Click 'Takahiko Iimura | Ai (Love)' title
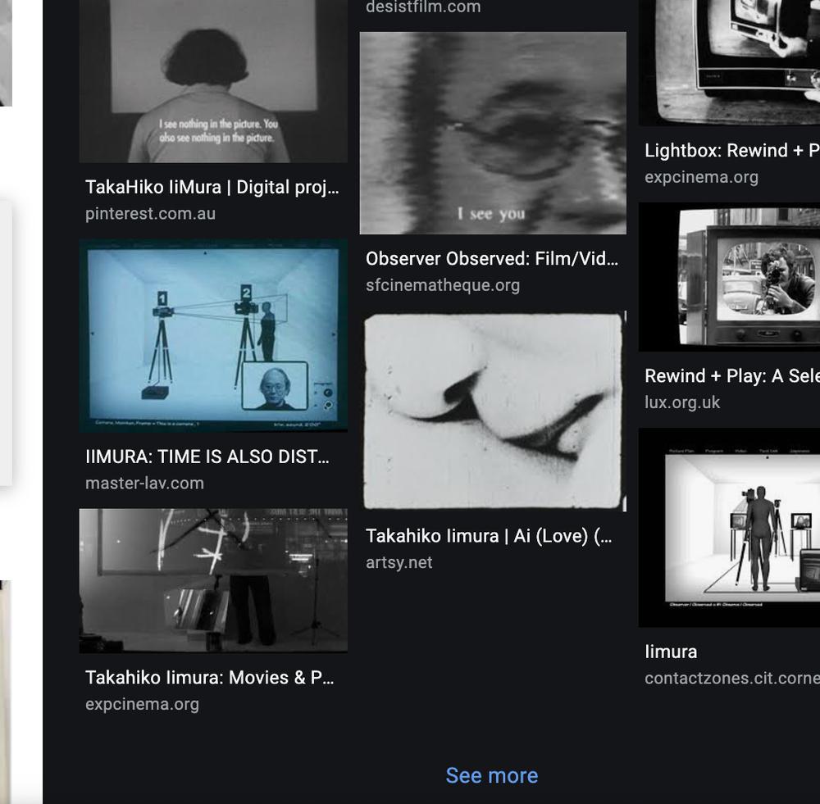Image resolution: width=820 pixels, height=804 pixels. pyautogui.click(x=489, y=536)
